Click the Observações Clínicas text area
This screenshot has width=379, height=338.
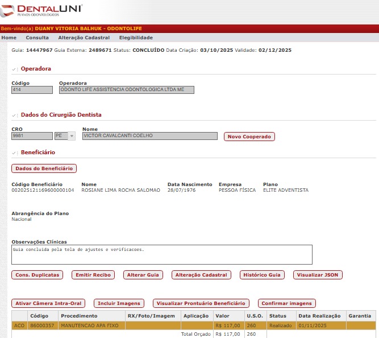pos(162,255)
